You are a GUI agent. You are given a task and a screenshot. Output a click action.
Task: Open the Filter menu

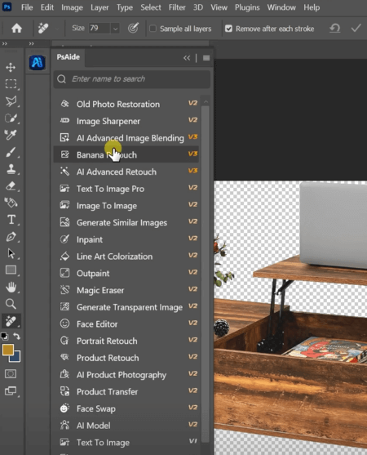(177, 7)
